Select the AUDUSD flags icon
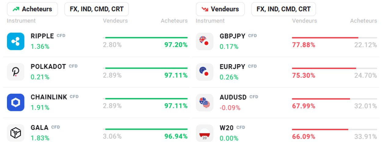Image resolution: width=391 pixels, height=148 pixels. [x=204, y=102]
